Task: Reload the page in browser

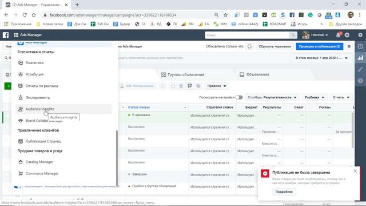Action: coord(25,15)
